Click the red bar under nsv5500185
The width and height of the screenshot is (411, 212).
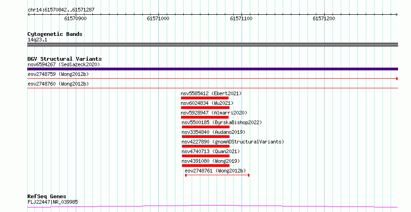pyautogui.click(x=206, y=127)
